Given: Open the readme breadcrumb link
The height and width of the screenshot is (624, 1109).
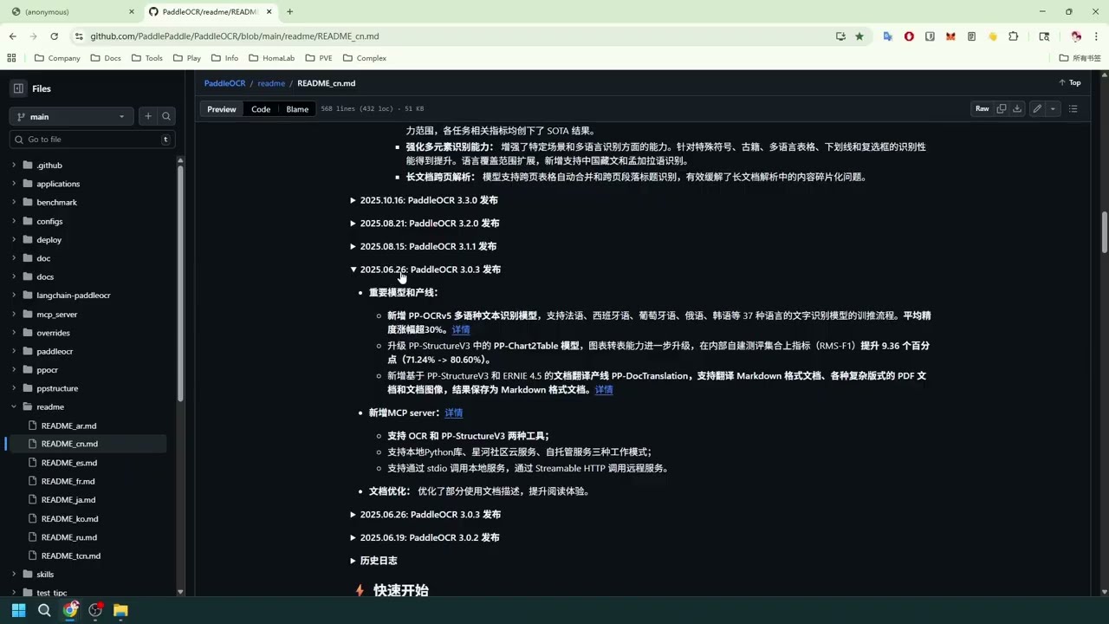Looking at the screenshot, I should 271,83.
